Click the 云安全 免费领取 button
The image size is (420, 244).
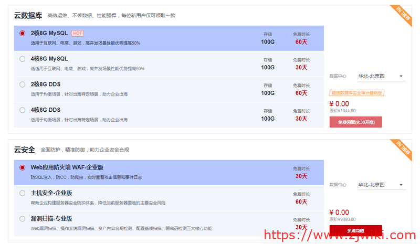[356, 230]
